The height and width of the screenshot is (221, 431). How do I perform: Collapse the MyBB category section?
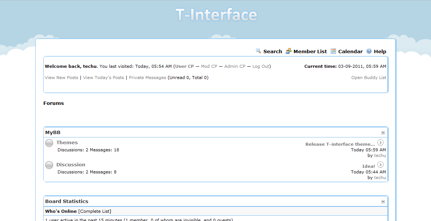383,133
